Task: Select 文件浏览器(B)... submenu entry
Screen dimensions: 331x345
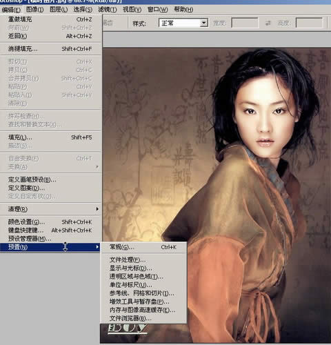Action: 143,318
